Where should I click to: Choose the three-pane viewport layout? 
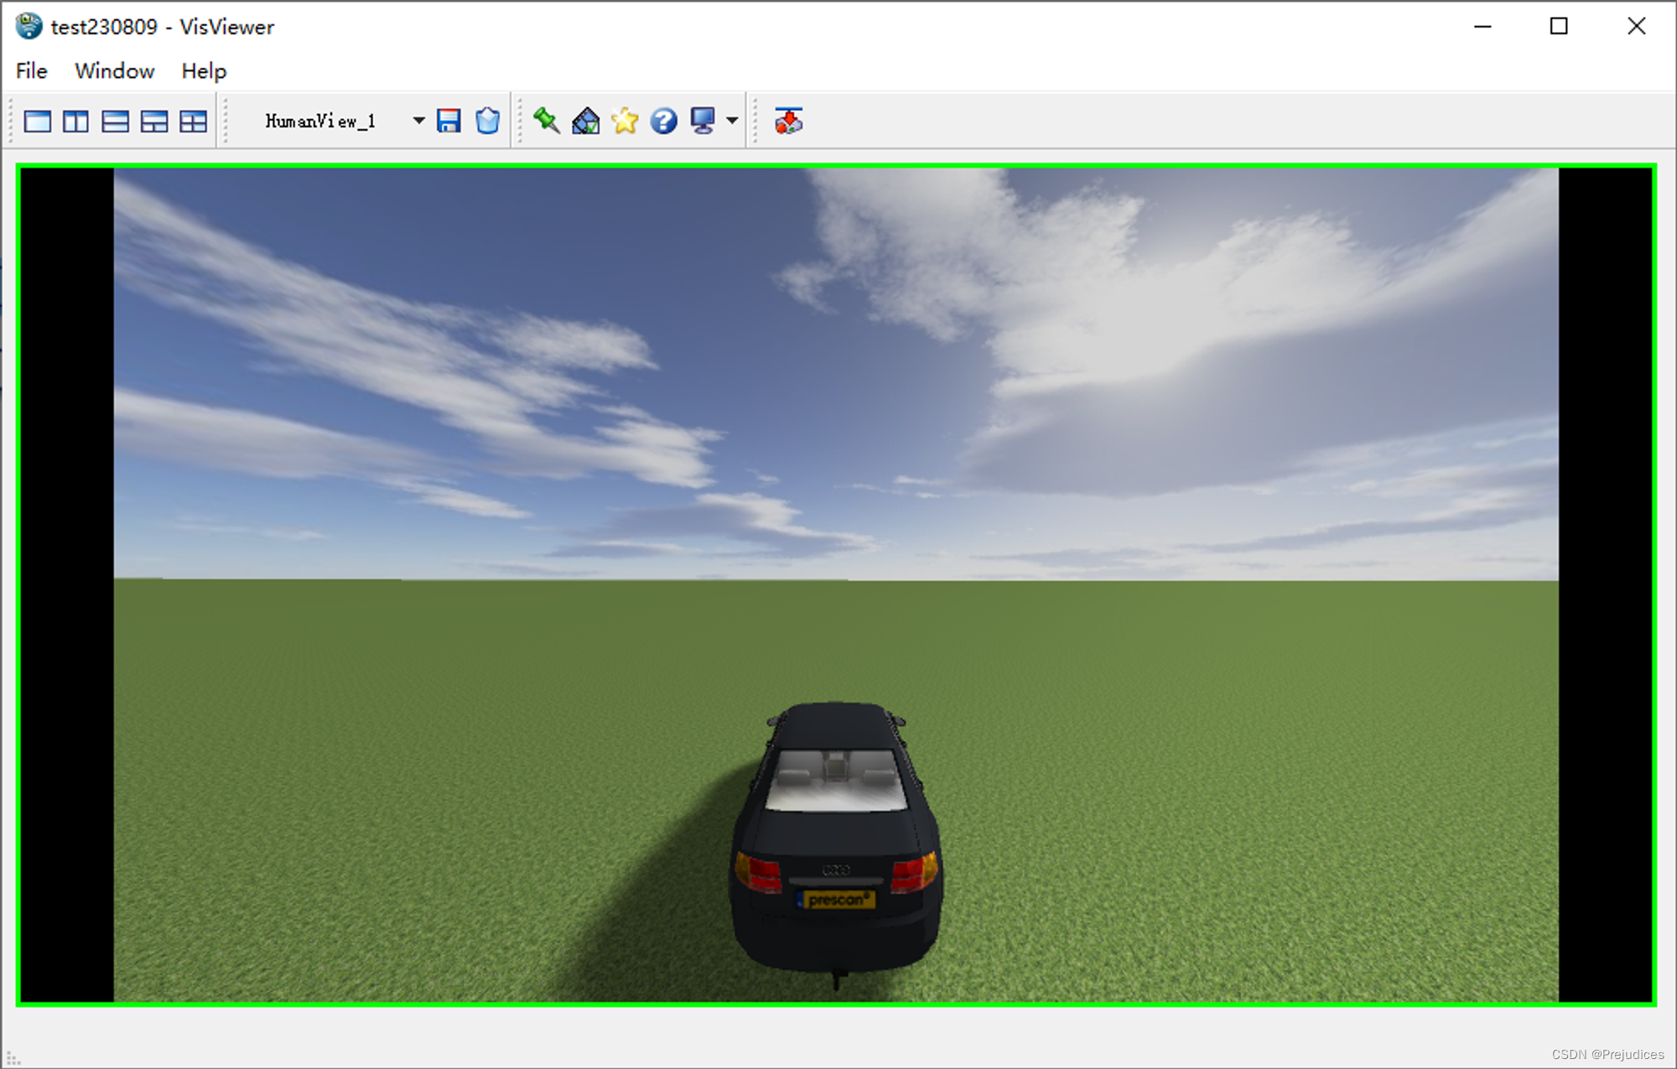point(154,122)
